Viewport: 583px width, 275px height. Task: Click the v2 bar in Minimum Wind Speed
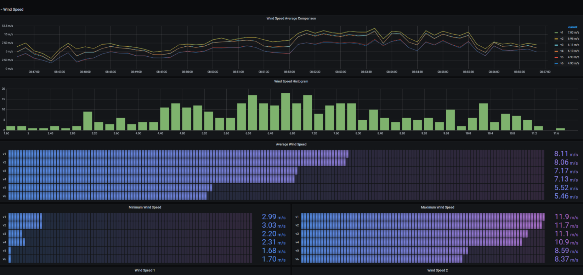click(x=25, y=225)
